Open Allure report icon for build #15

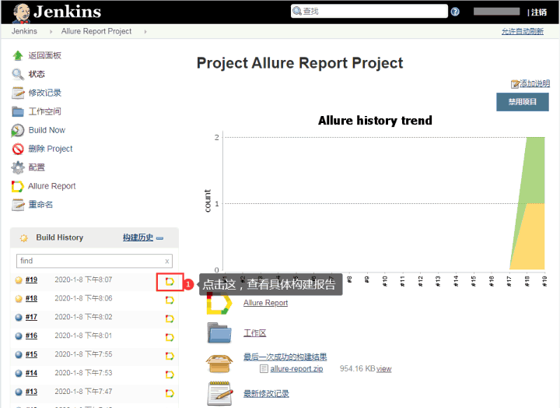[x=170, y=356]
